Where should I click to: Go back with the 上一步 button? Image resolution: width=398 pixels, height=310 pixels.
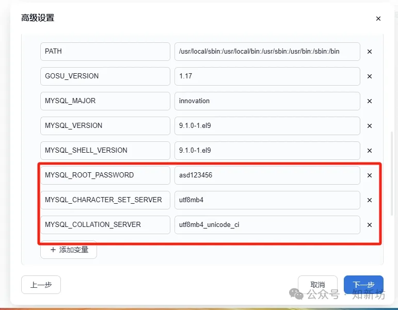(41, 285)
